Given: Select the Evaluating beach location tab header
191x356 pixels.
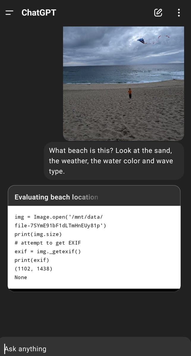Looking at the screenshot, I should click(x=56, y=197).
